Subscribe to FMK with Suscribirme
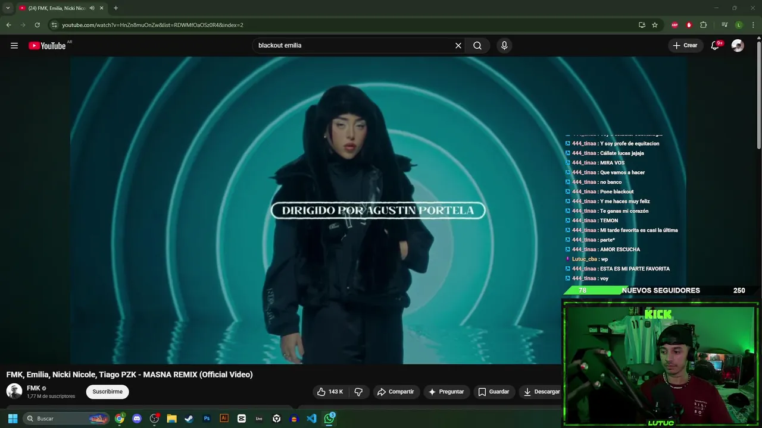762x428 pixels. click(107, 392)
